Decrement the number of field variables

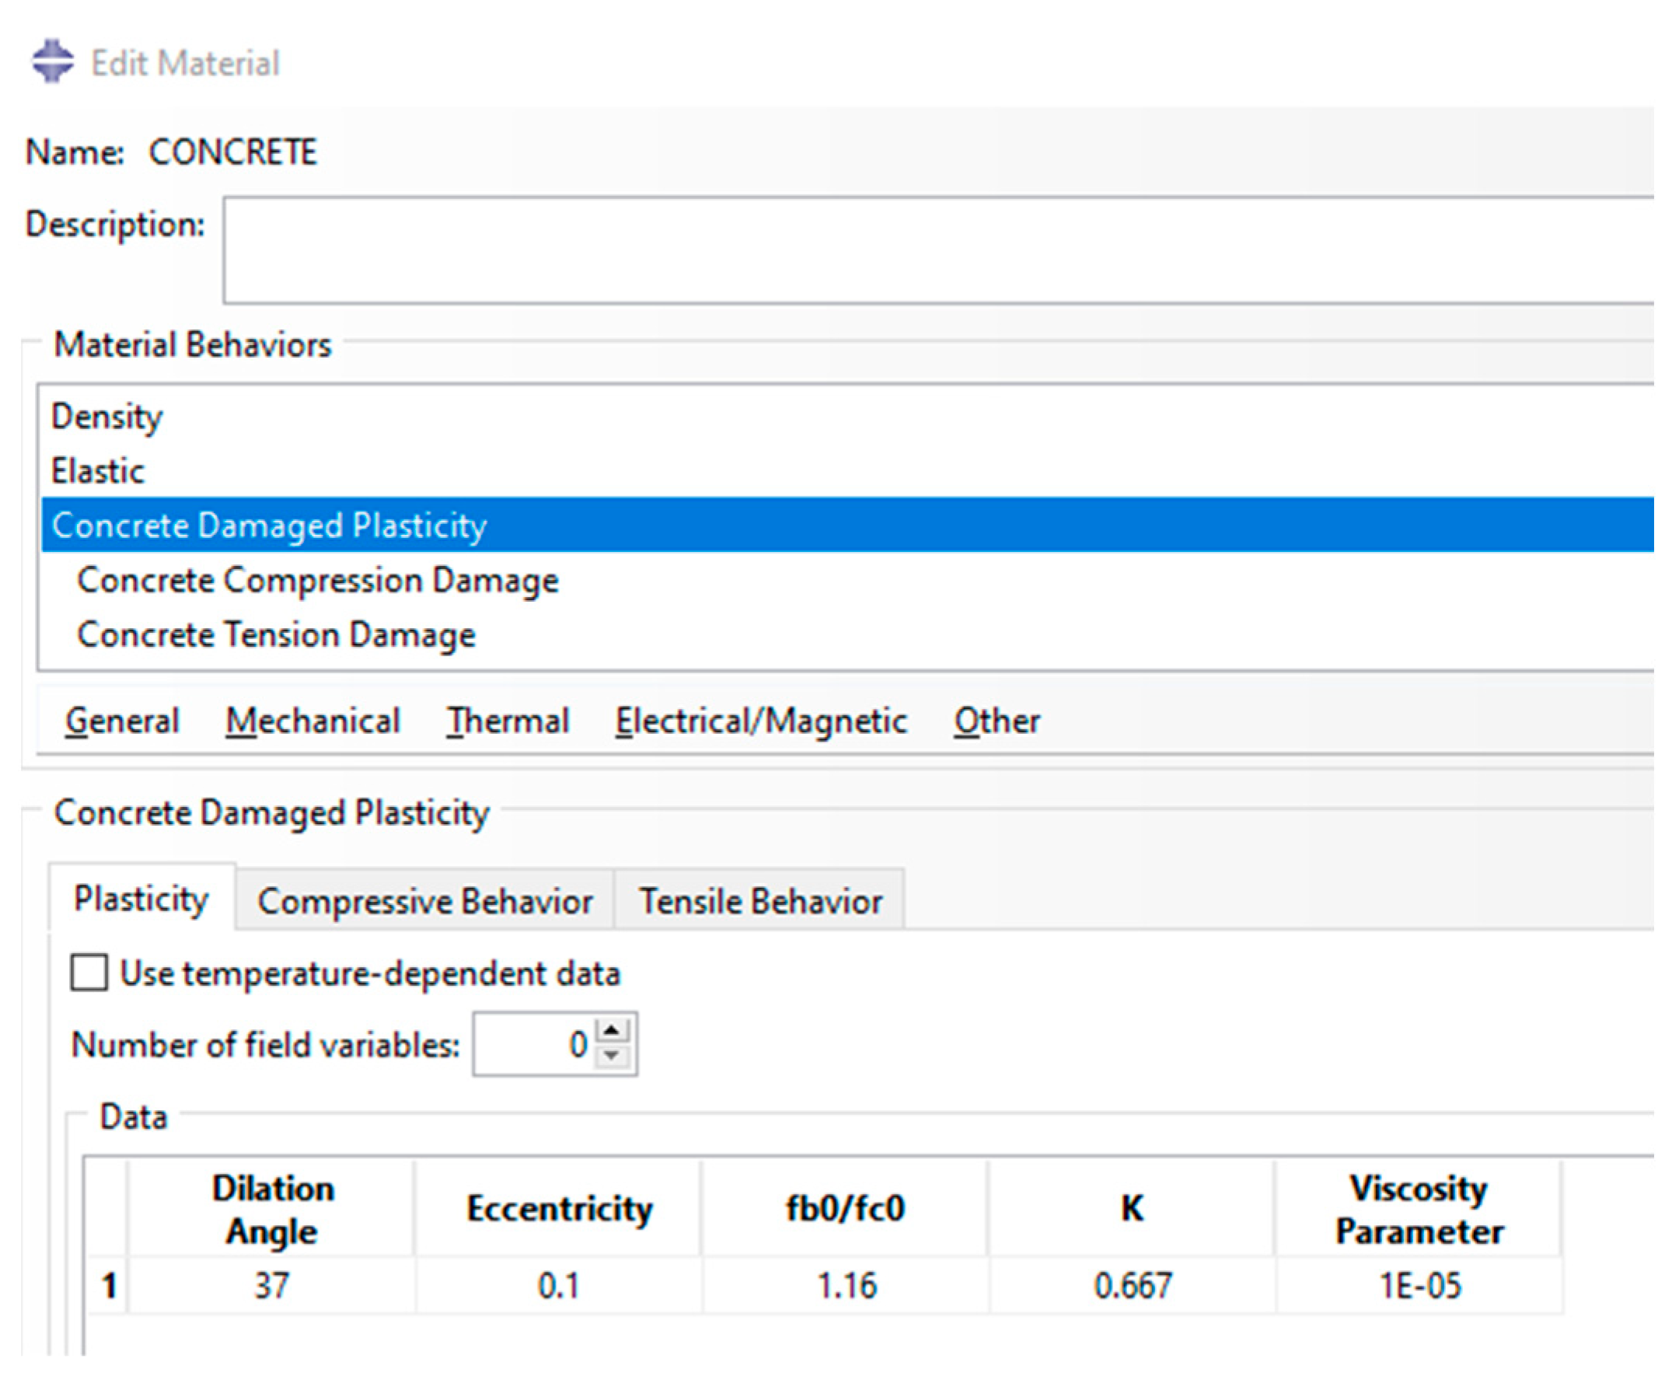(x=611, y=1055)
